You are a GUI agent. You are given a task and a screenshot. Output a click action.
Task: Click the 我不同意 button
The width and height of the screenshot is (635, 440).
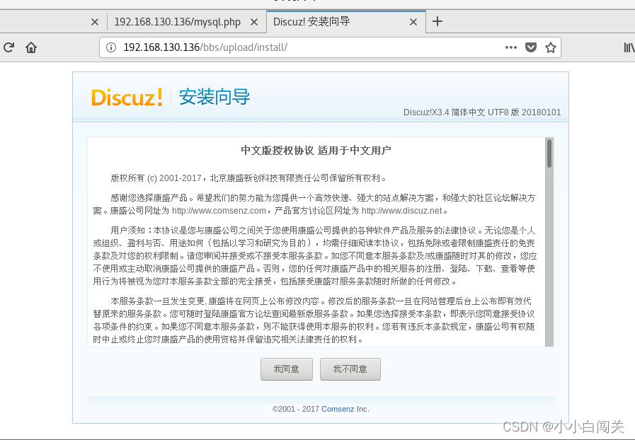pyautogui.click(x=350, y=369)
